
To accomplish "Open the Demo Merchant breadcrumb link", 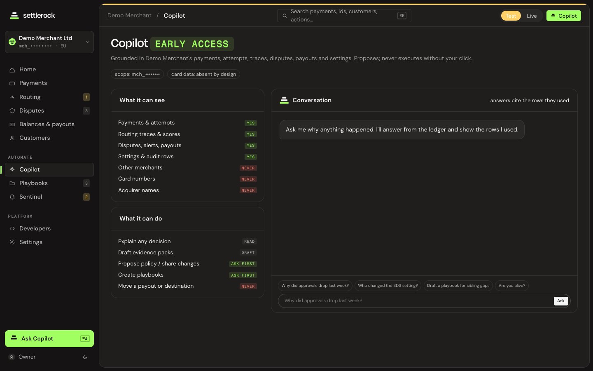I will [129, 15].
